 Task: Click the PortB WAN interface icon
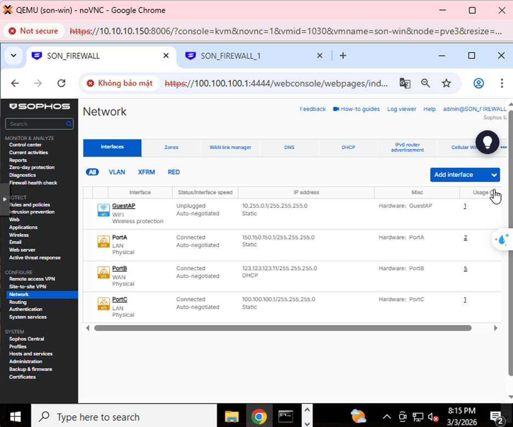(102, 272)
